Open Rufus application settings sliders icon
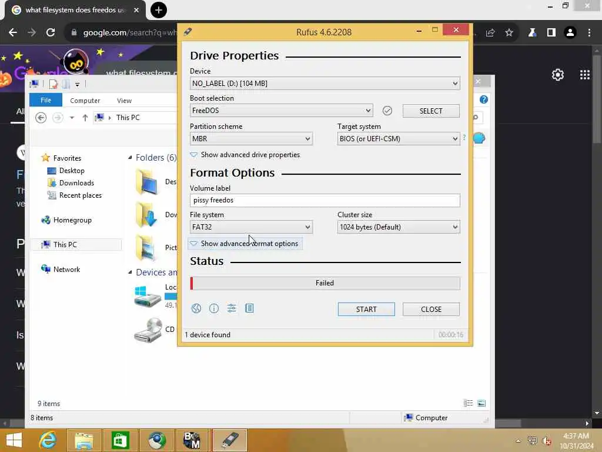602x452 pixels. click(x=232, y=308)
